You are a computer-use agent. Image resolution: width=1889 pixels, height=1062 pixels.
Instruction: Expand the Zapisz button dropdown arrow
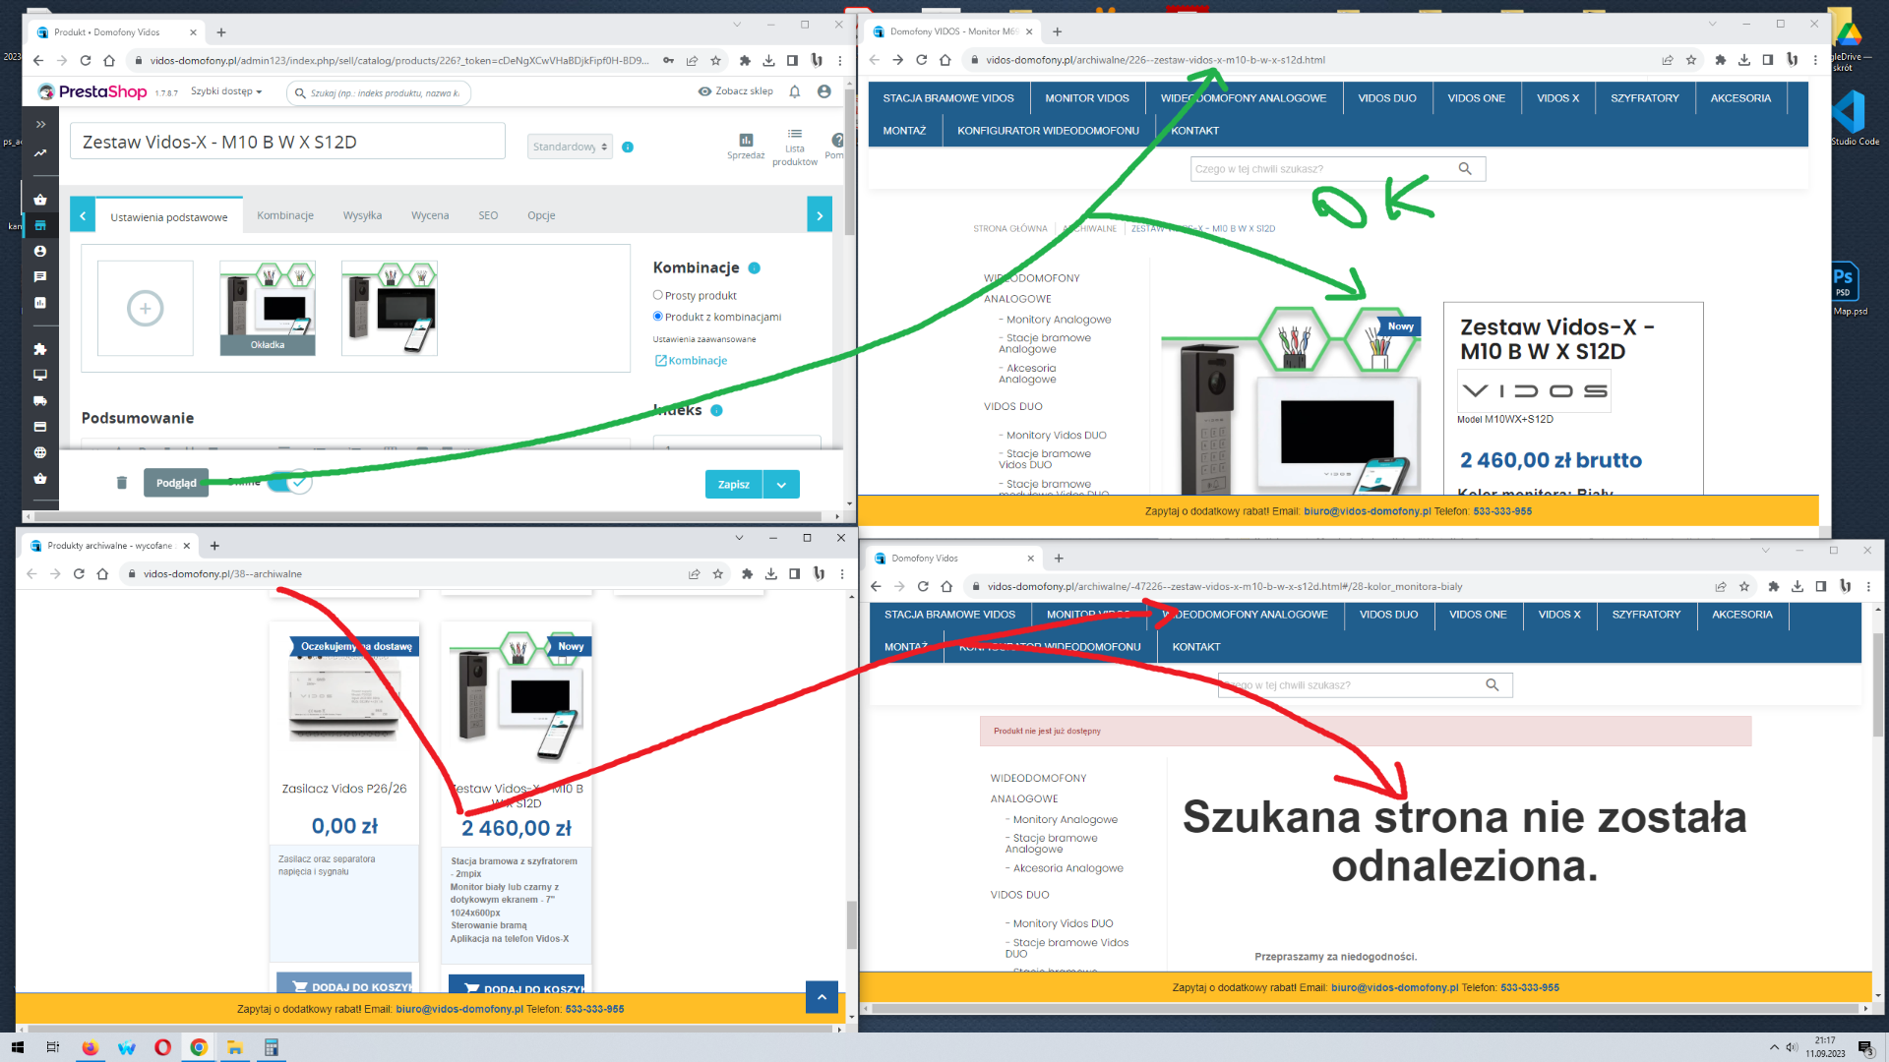click(x=781, y=485)
